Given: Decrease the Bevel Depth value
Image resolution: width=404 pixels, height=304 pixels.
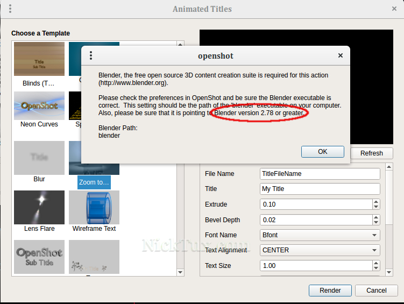Looking at the screenshot, I should click(375, 223).
